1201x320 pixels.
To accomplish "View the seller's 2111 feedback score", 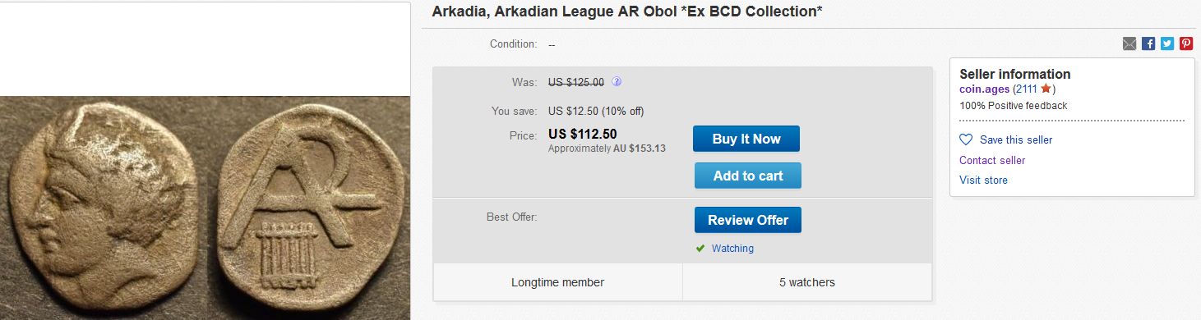I will point(1025,89).
